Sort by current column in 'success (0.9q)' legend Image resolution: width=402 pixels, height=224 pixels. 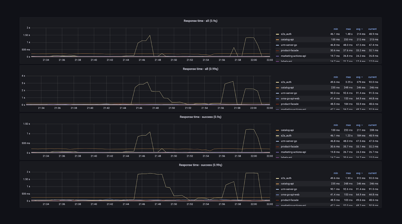[372, 125]
